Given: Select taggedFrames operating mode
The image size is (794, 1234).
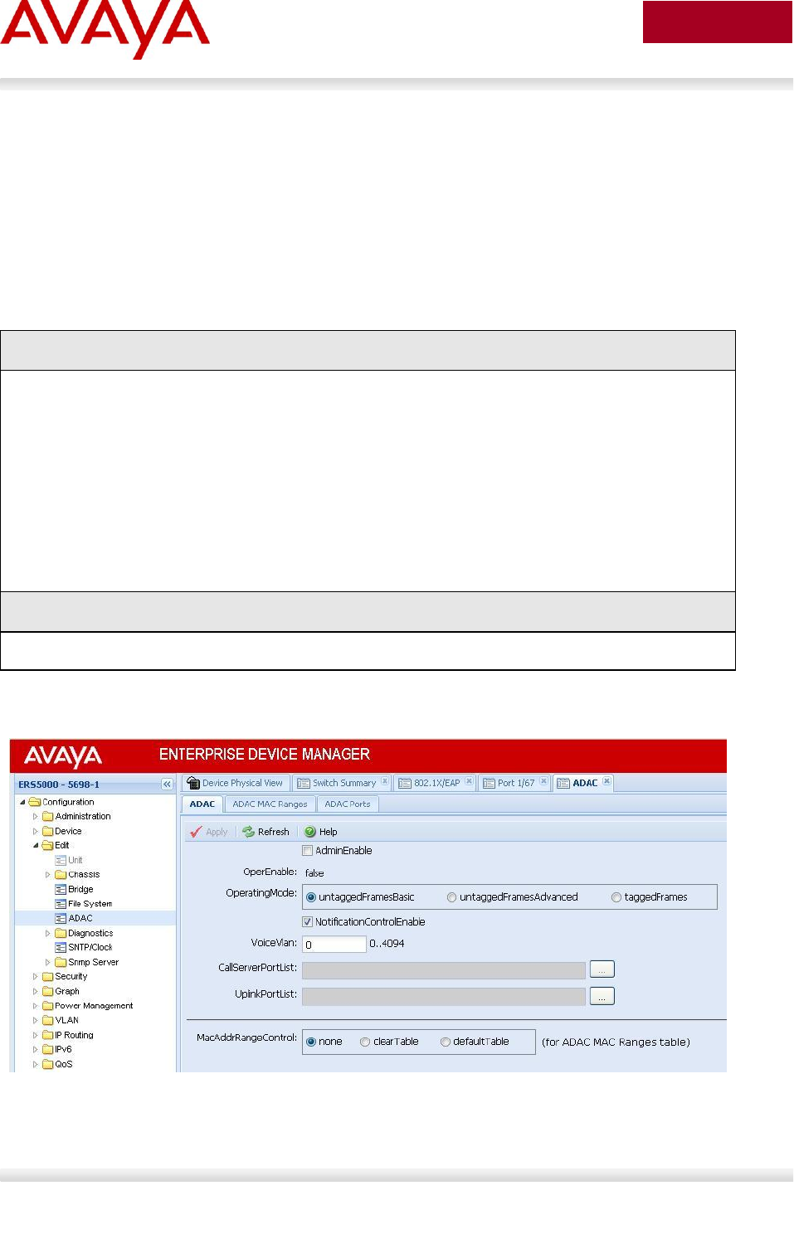Looking at the screenshot, I should 616,897.
